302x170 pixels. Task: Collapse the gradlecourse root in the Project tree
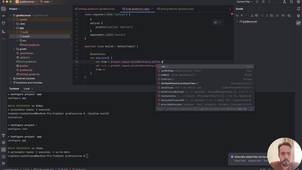pyautogui.click(x=10, y=16)
